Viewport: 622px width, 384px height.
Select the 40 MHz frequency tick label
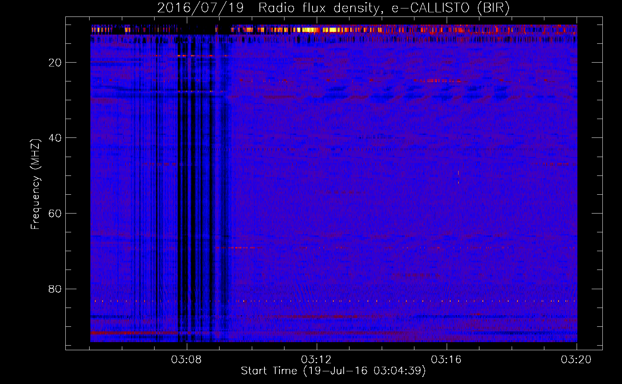pos(55,138)
